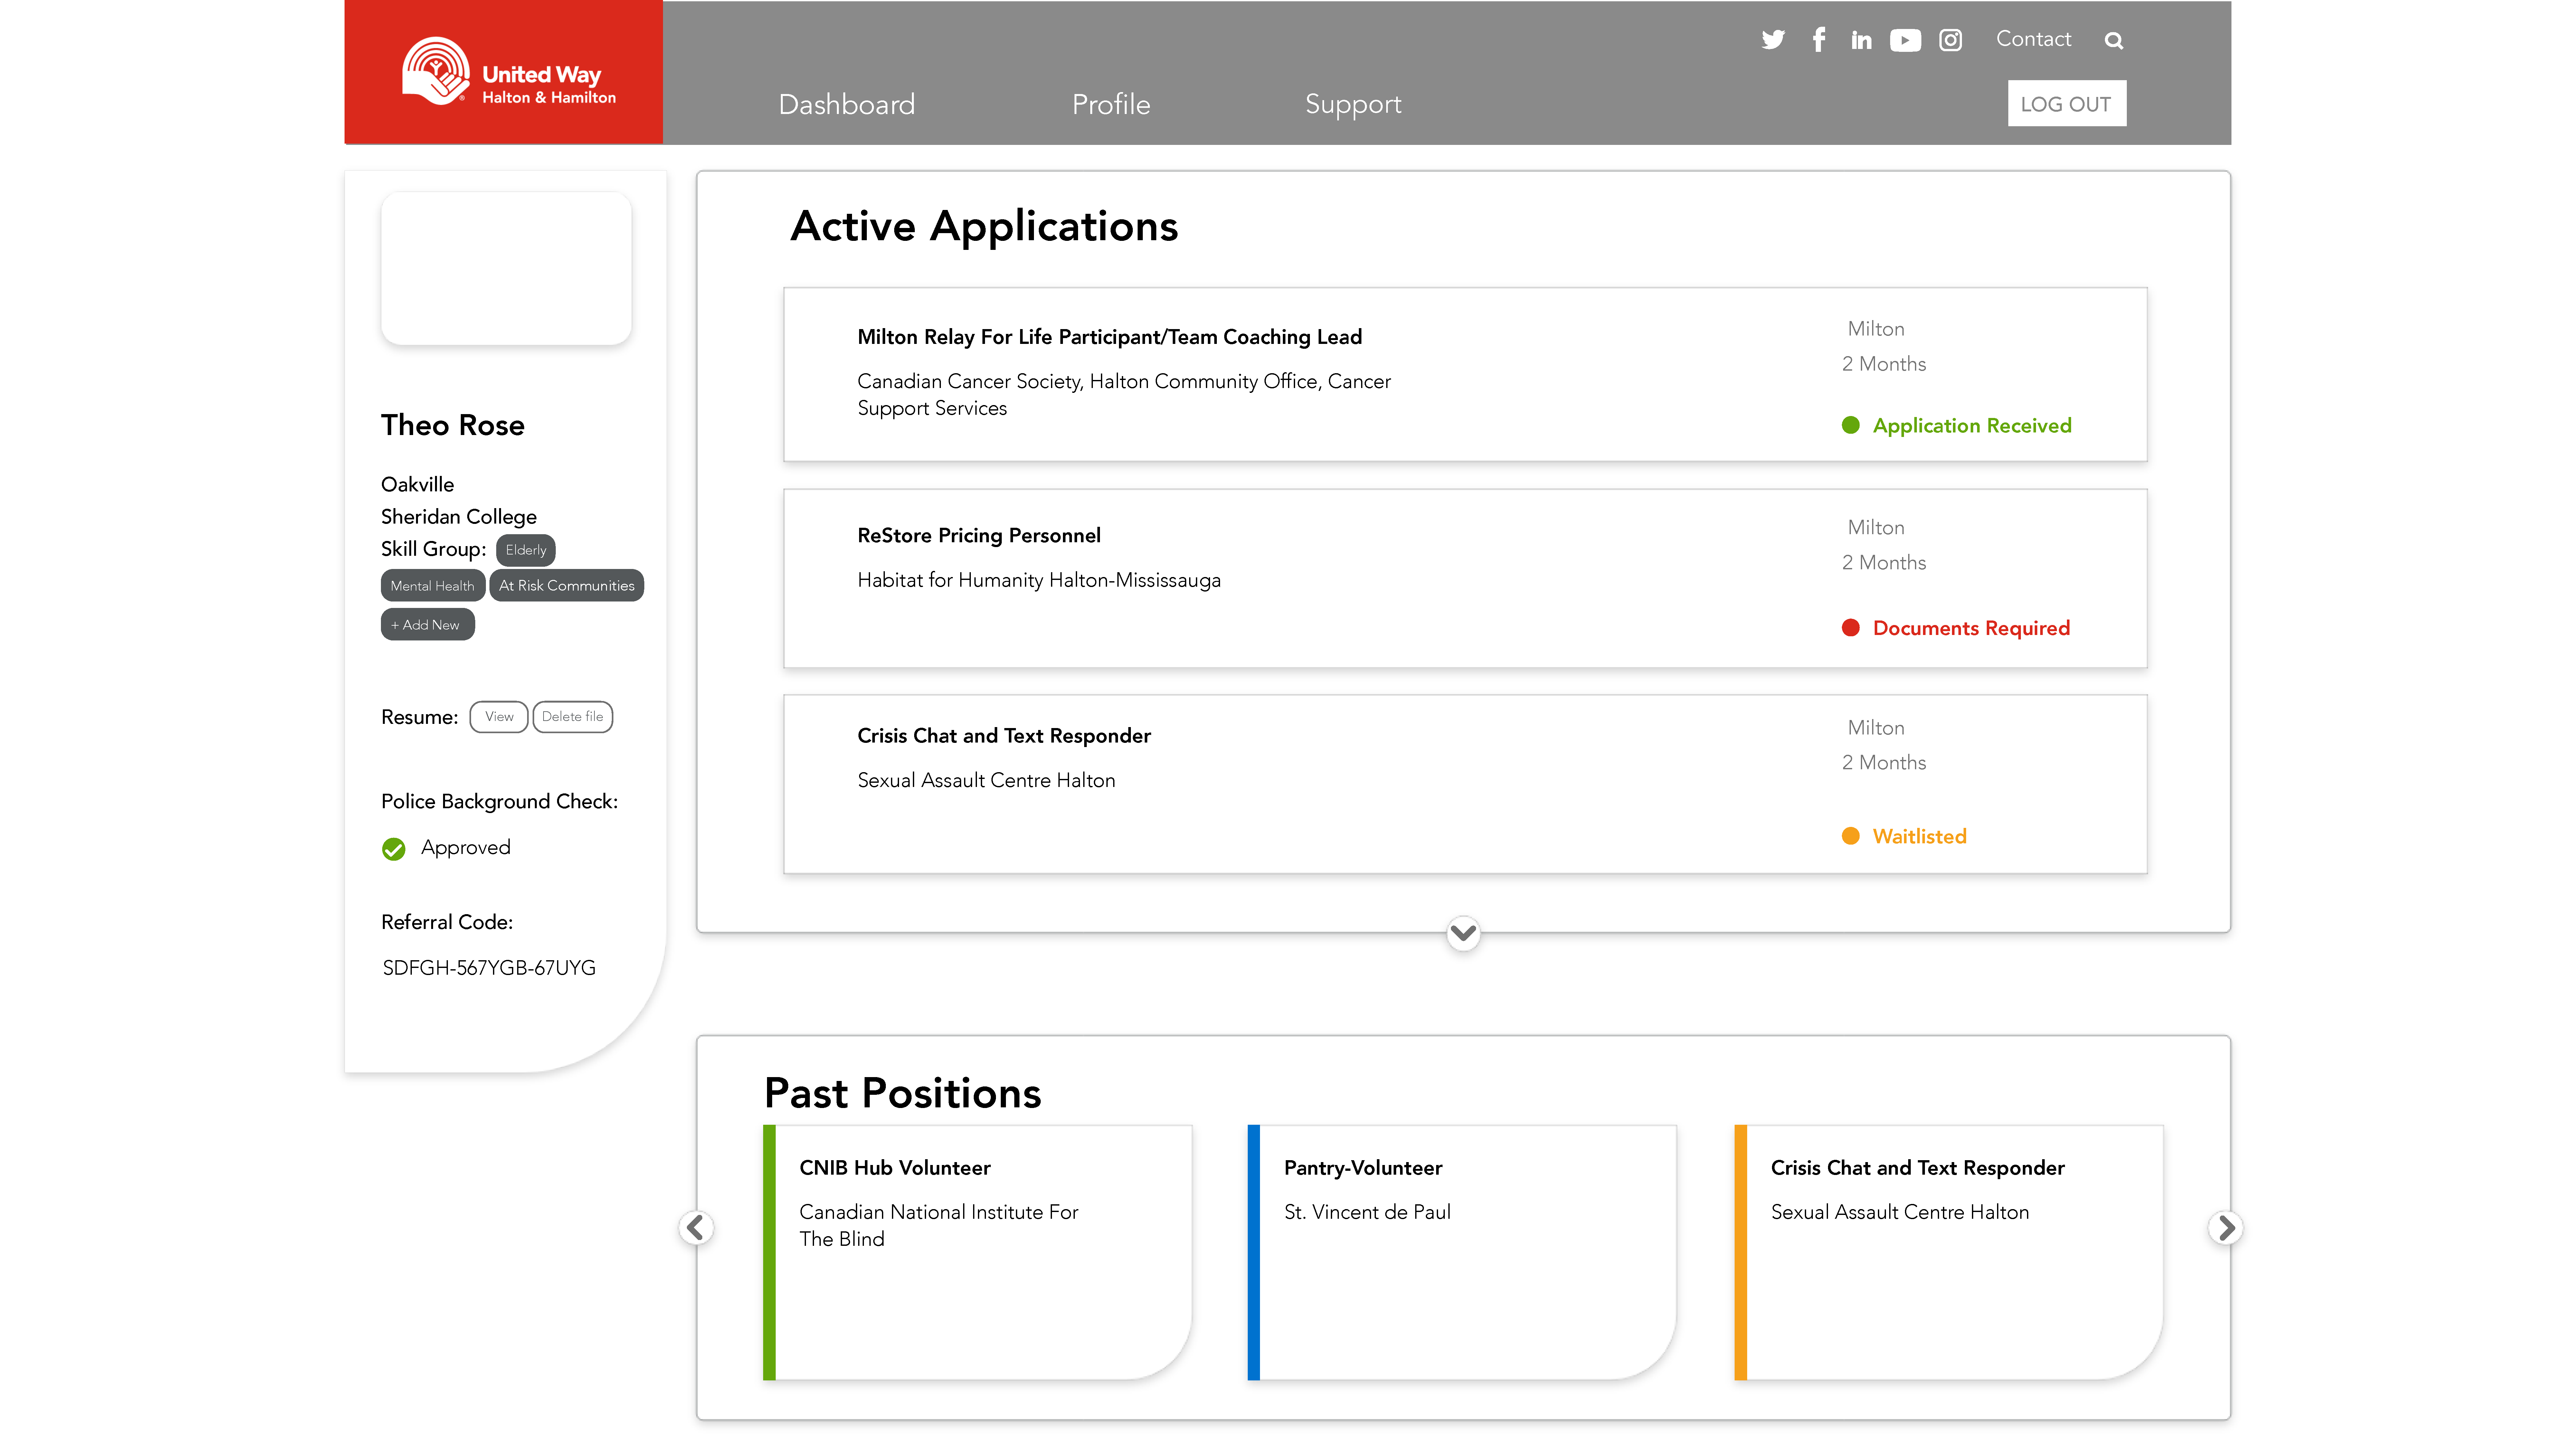Open the LinkedIn social icon

[x=1861, y=40]
